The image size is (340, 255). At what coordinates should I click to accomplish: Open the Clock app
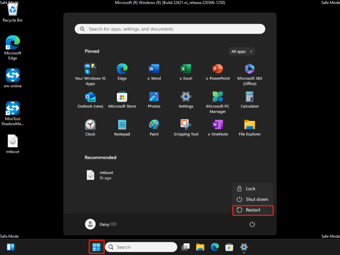90,127
